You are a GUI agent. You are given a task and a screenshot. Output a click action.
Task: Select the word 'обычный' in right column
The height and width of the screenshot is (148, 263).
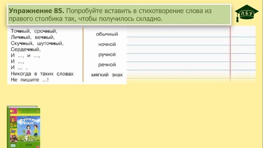[107, 34]
